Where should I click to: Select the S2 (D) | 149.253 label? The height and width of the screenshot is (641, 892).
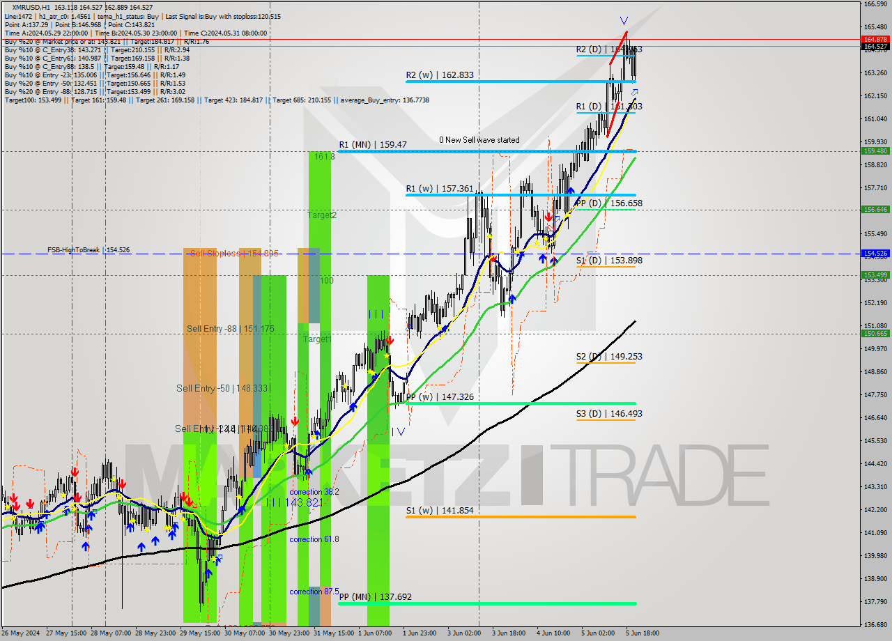click(x=609, y=357)
